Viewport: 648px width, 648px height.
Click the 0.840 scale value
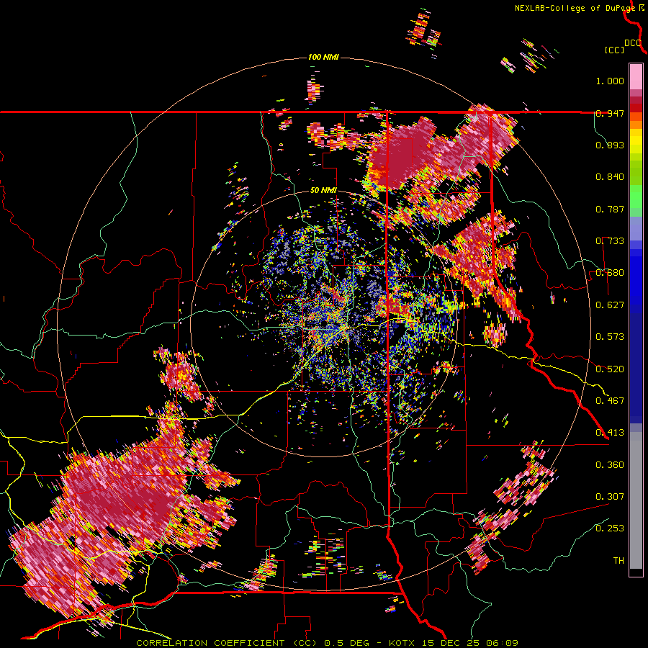[610, 177]
